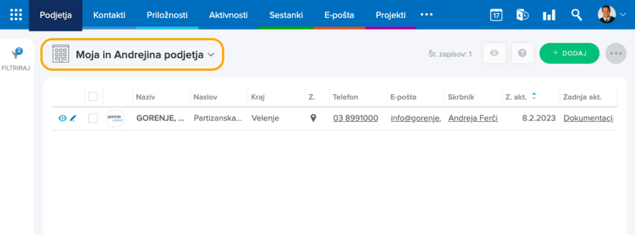
Task: Click the Kraj column header
Action: pos(258,97)
